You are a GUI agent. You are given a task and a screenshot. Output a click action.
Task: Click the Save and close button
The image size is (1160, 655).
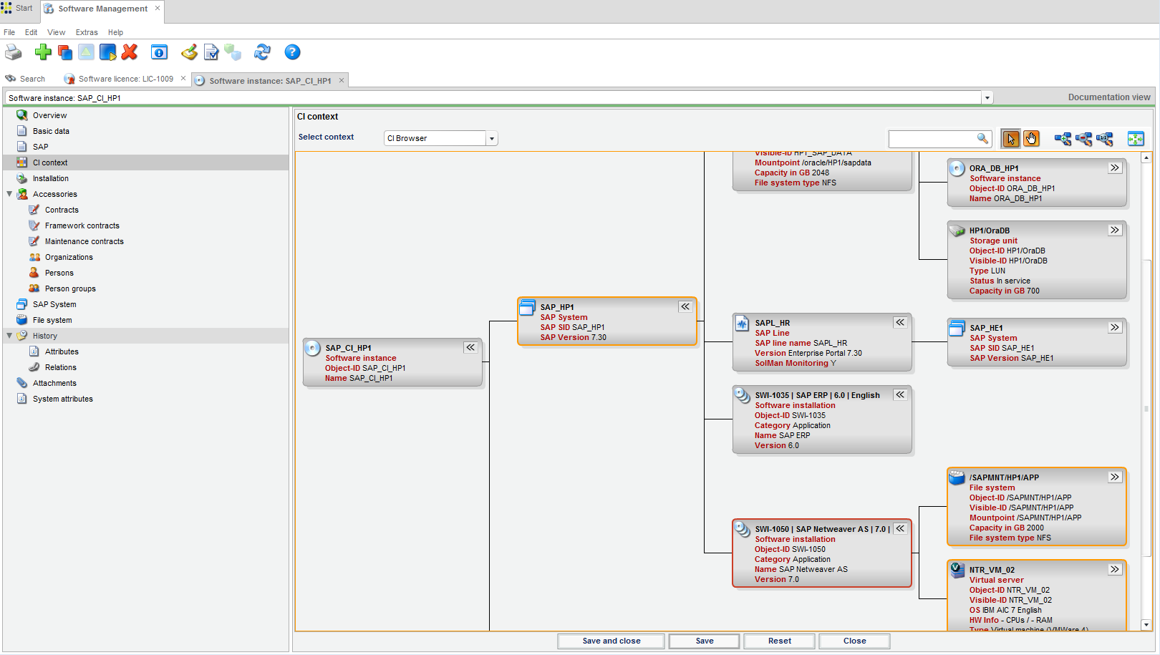[x=611, y=641]
